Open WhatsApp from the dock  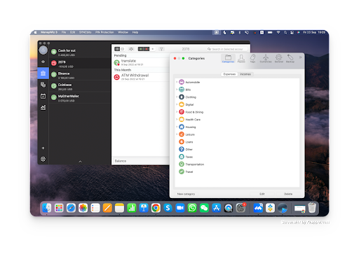(x=192, y=208)
